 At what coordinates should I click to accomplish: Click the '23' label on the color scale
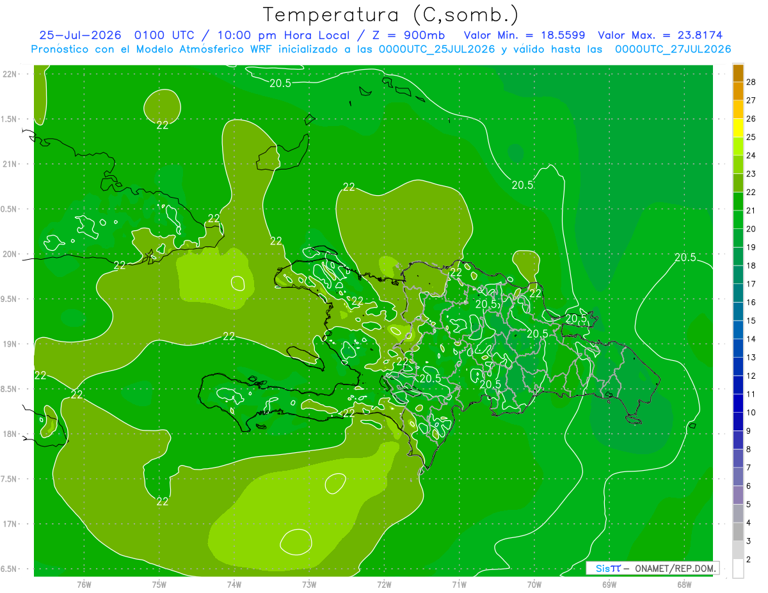click(x=751, y=174)
